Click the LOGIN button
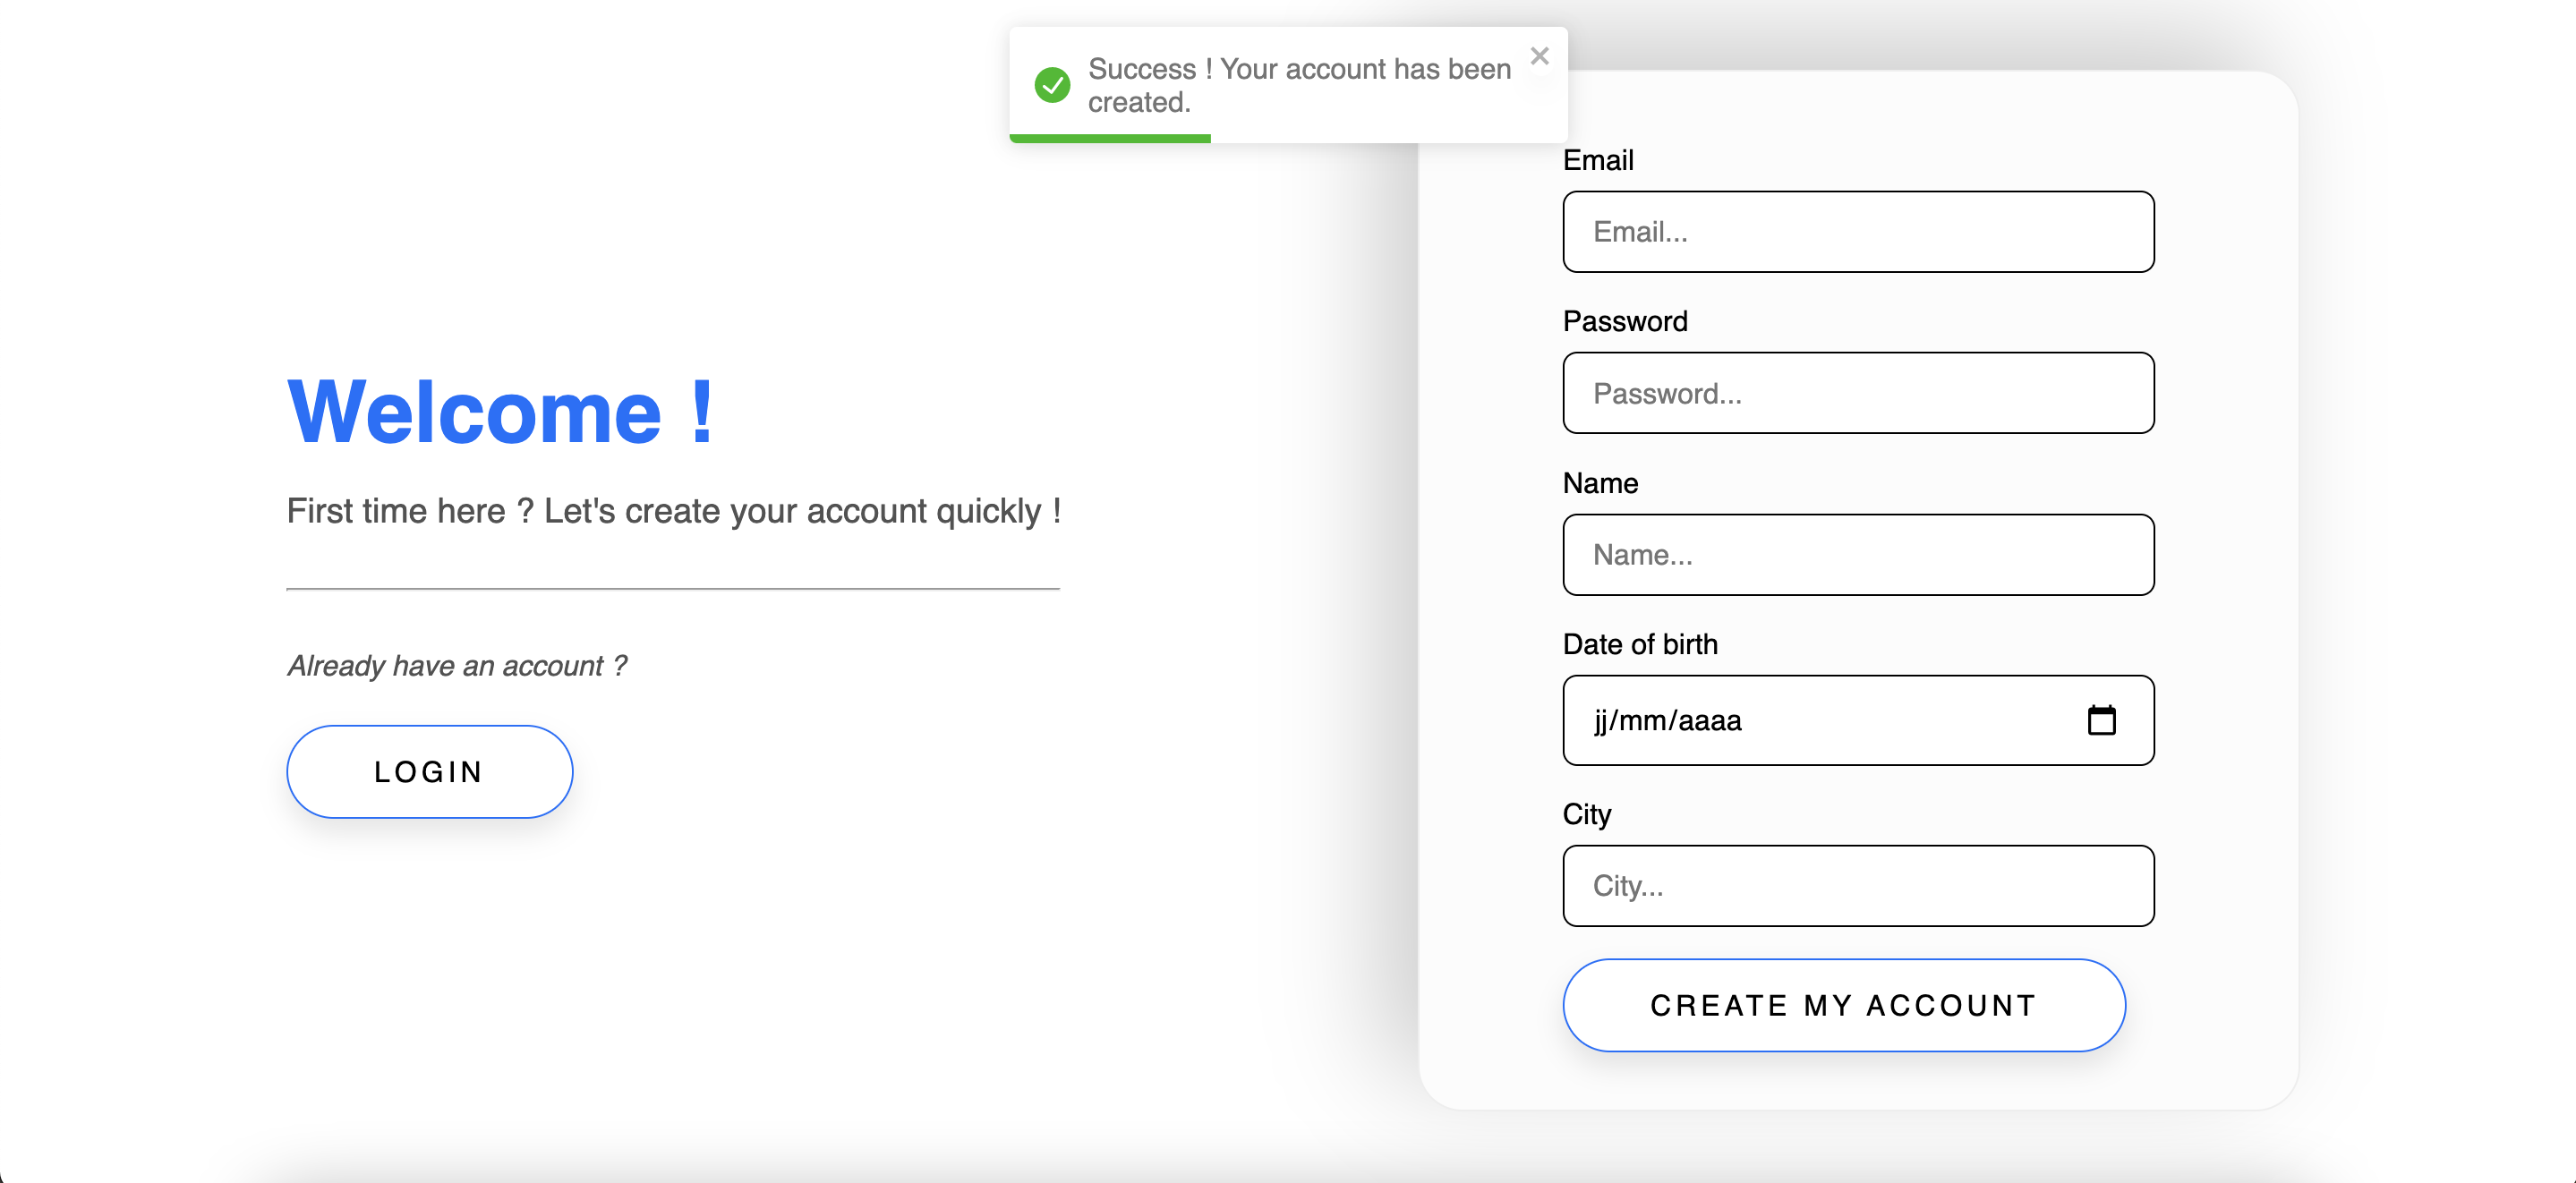This screenshot has width=2576, height=1183. pyautogui.click(x=429, y=771)
